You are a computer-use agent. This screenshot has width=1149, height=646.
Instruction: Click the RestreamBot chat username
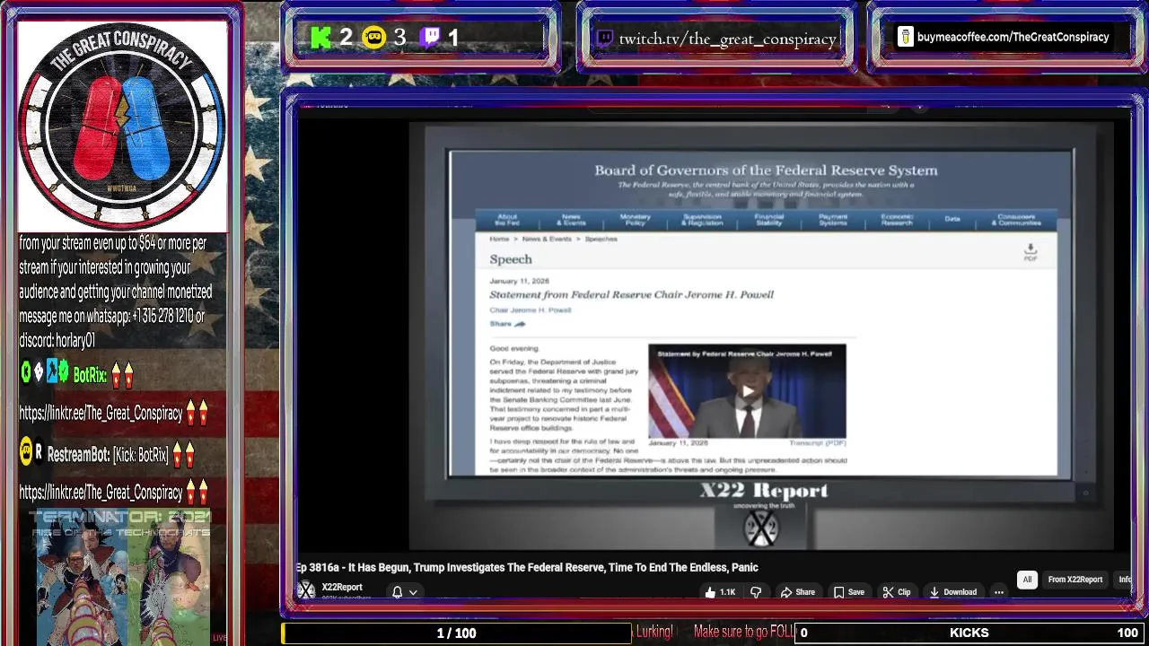coord(78,455)
